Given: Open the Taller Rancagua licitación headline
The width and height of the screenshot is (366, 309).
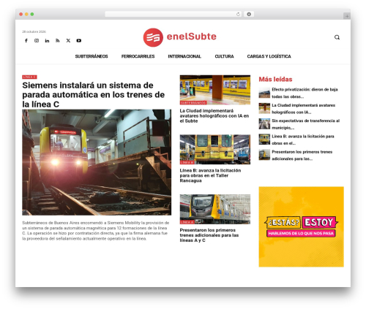Looking at the screenshot, I should click(x=210, y=175).
